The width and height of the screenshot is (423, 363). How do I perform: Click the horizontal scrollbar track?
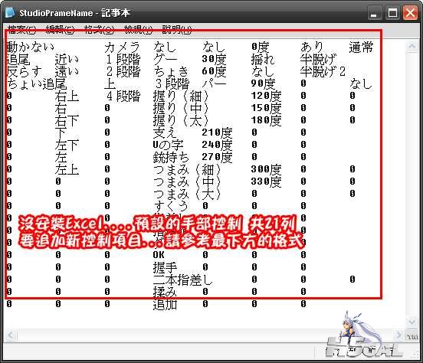point(205,335)
